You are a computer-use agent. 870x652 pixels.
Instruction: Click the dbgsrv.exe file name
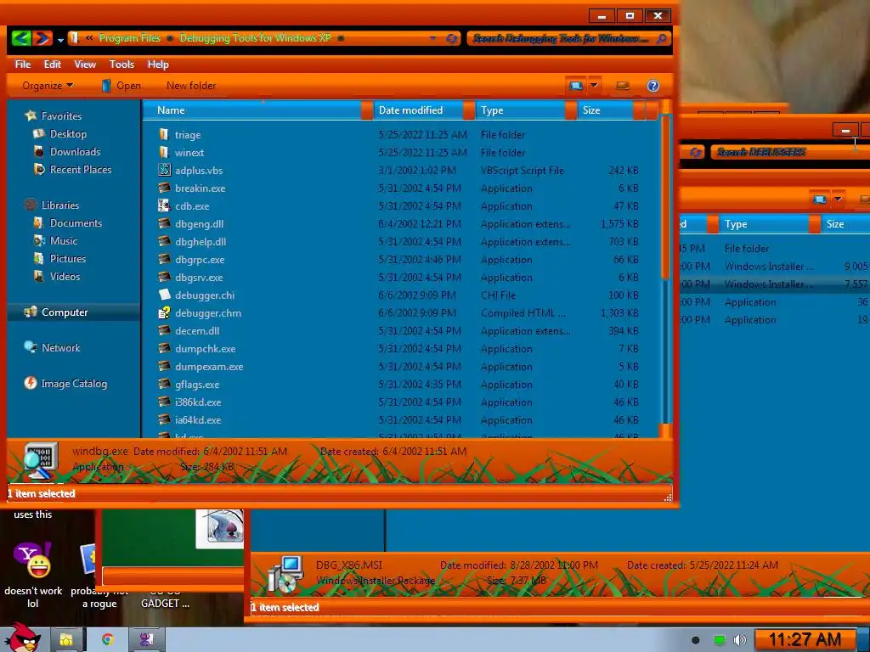(199, 278)
